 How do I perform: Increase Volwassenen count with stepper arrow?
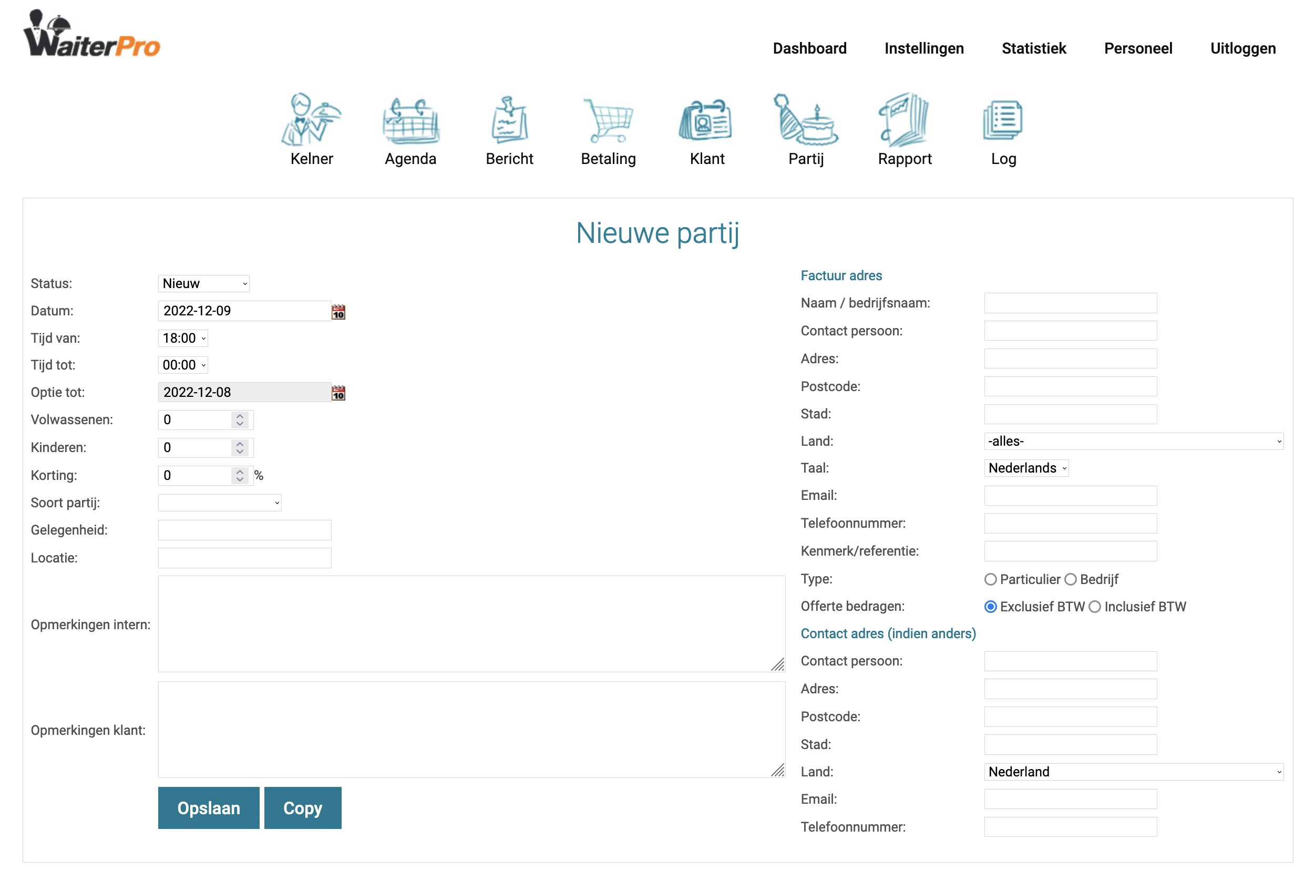click(240, 416)
